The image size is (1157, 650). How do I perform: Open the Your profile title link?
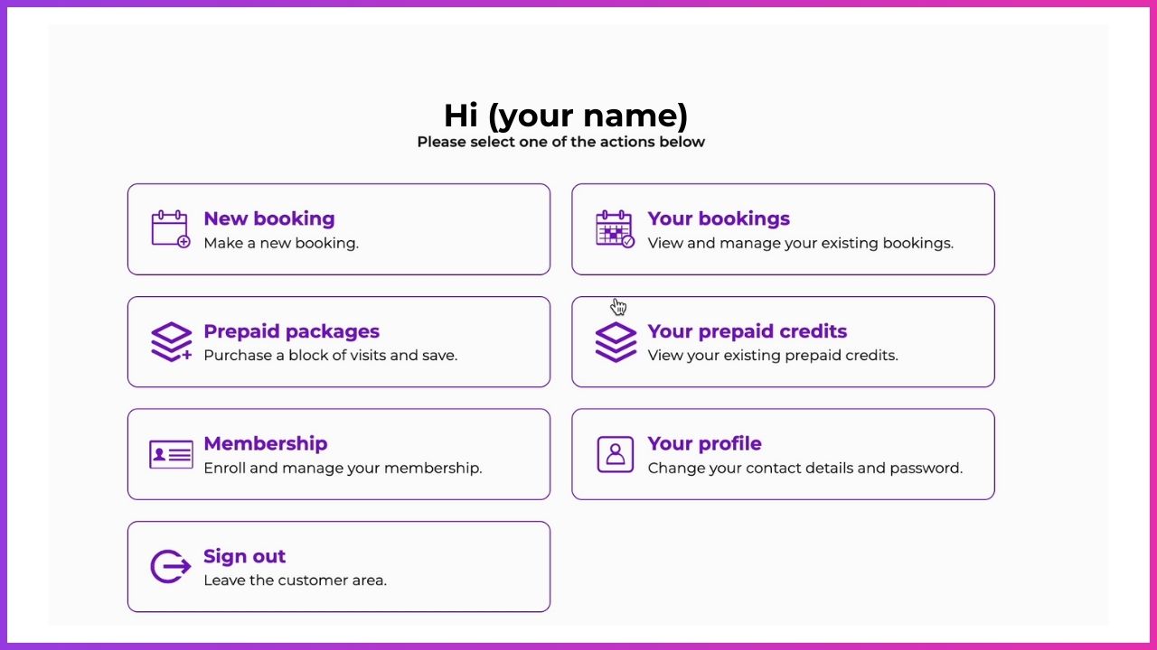tap(704, 443)
